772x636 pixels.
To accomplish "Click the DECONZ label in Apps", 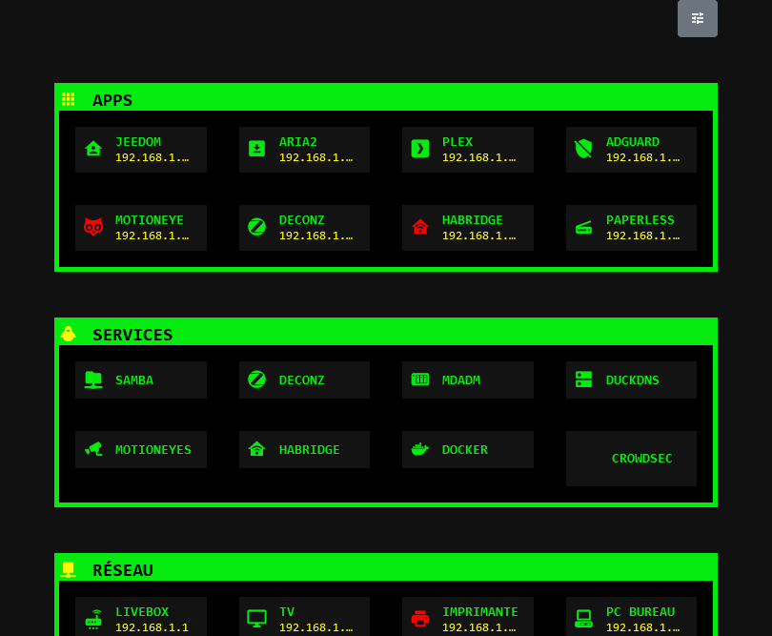I will 302,219.
